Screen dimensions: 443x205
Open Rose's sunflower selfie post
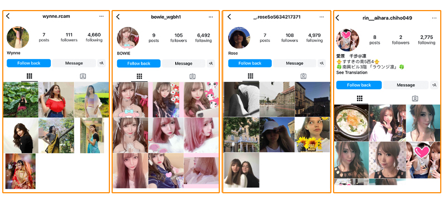tap(312, 135)
